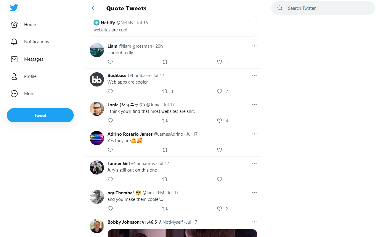Open Tanner Gill's profile picture
Screen dimensions: 379x237
pyautogui.click(x=97, y=167)
